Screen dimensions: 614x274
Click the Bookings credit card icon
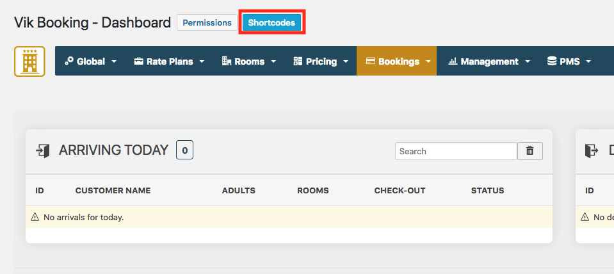pyautogui.click(x=371, y=61)
